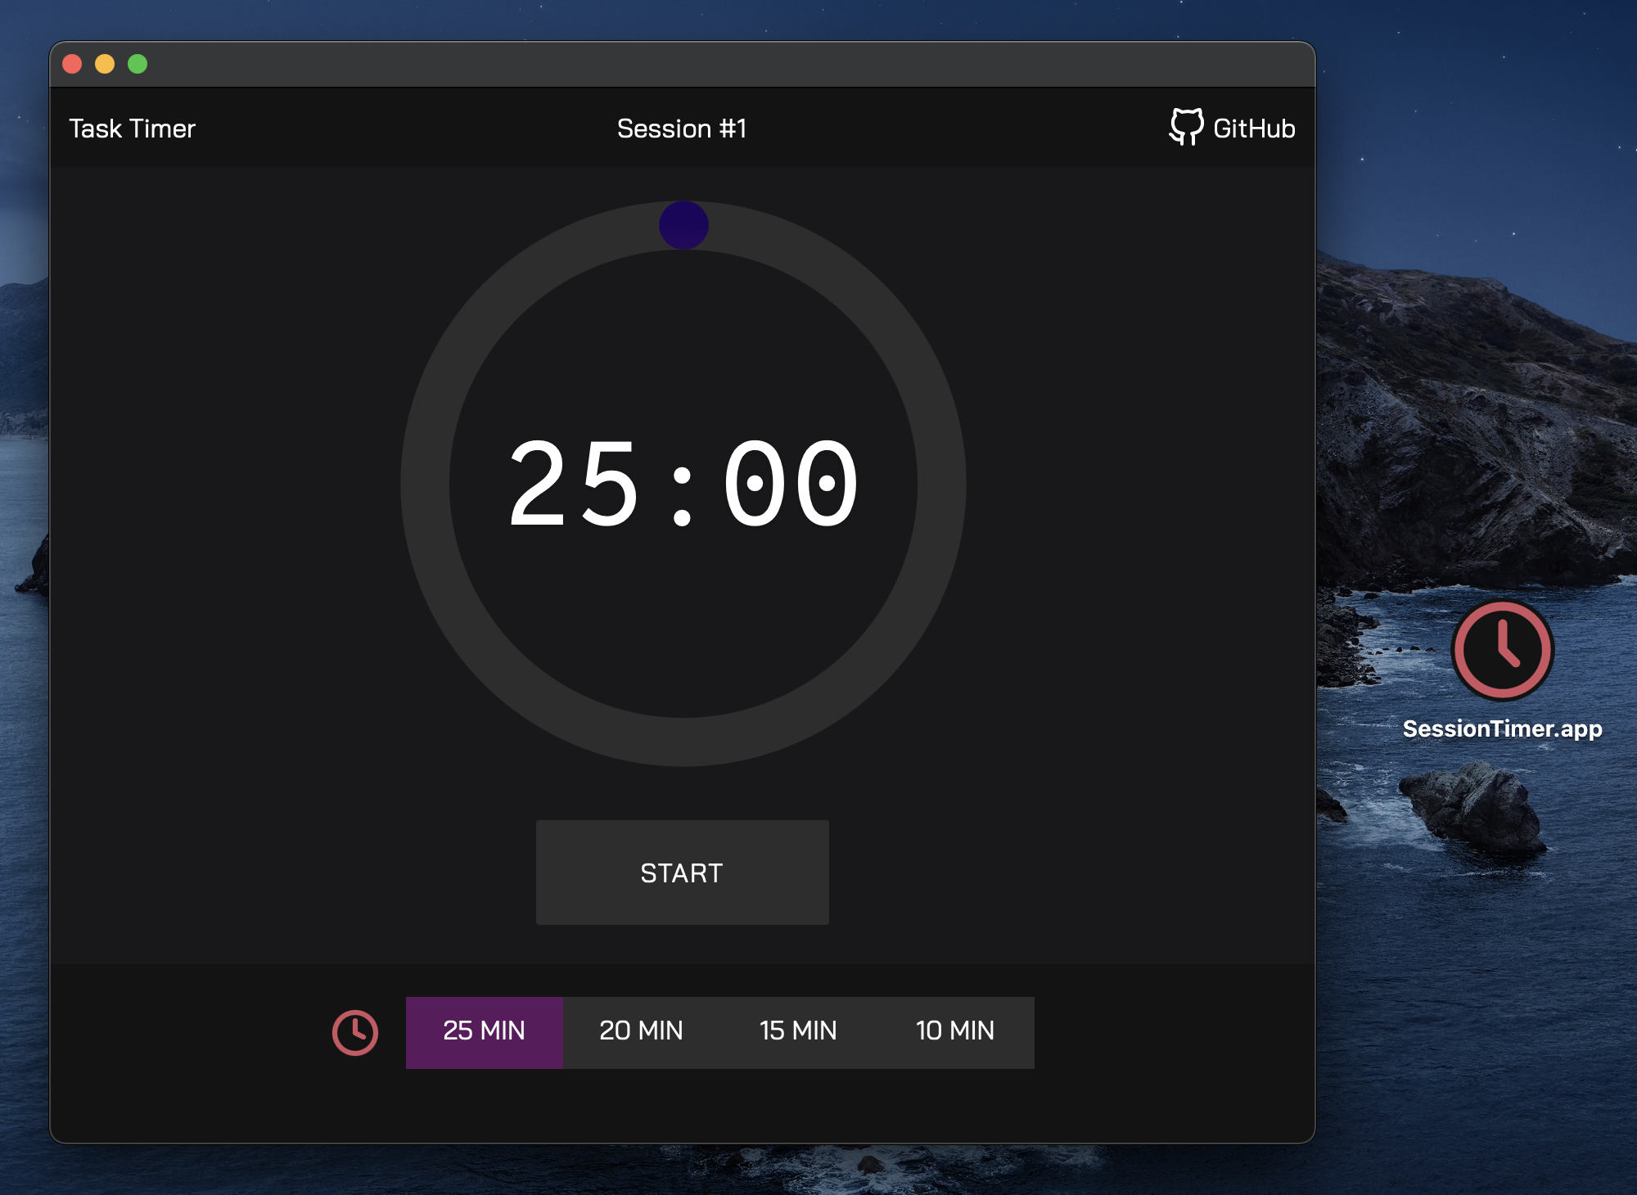
Task: Start the timer with START button
Action: [x=683, y=873]
